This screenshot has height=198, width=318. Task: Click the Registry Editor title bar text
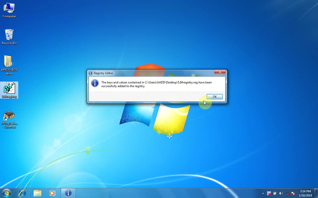[x=103, y=73]
